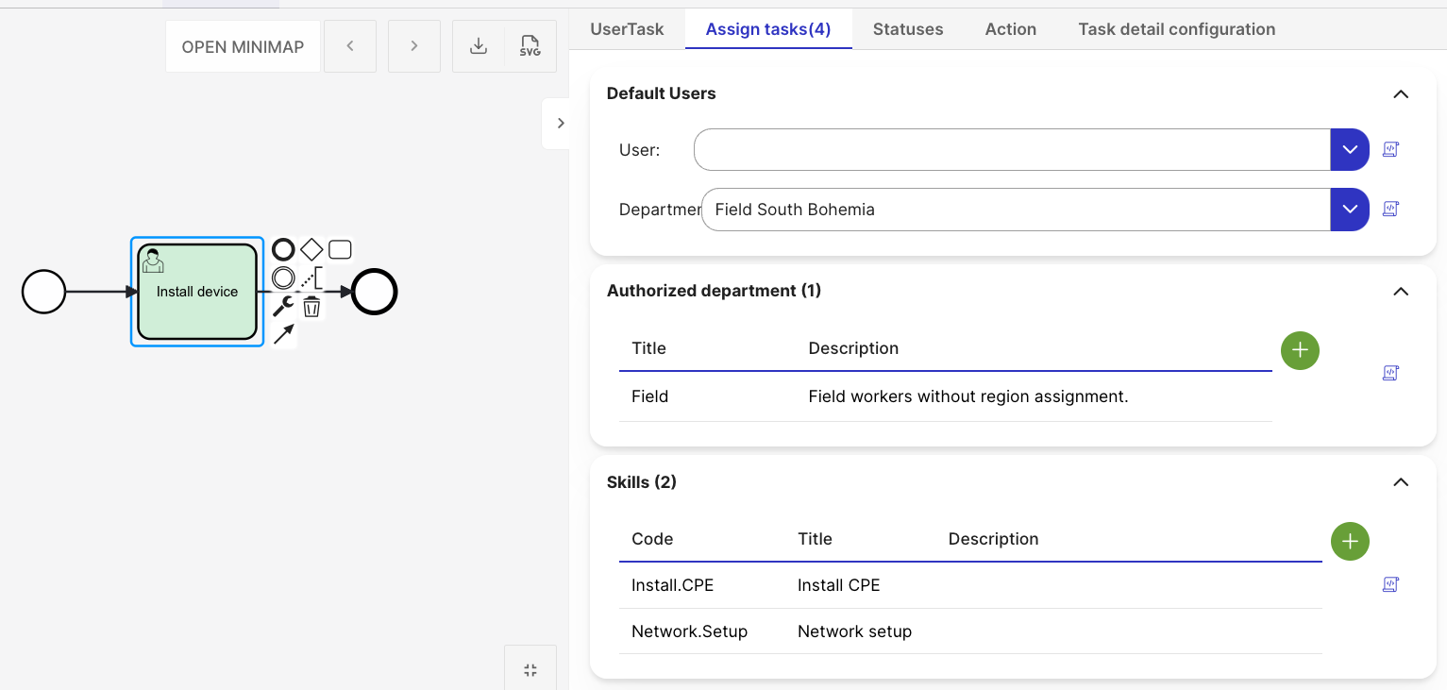Screen dimensions: 1447x690
Task: Append a task using the rectangle icon
Action: (x=340, y=249)
